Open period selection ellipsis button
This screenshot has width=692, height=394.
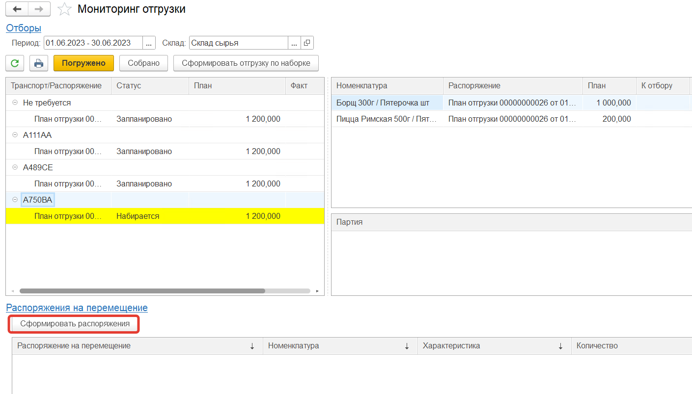[149, 43]
